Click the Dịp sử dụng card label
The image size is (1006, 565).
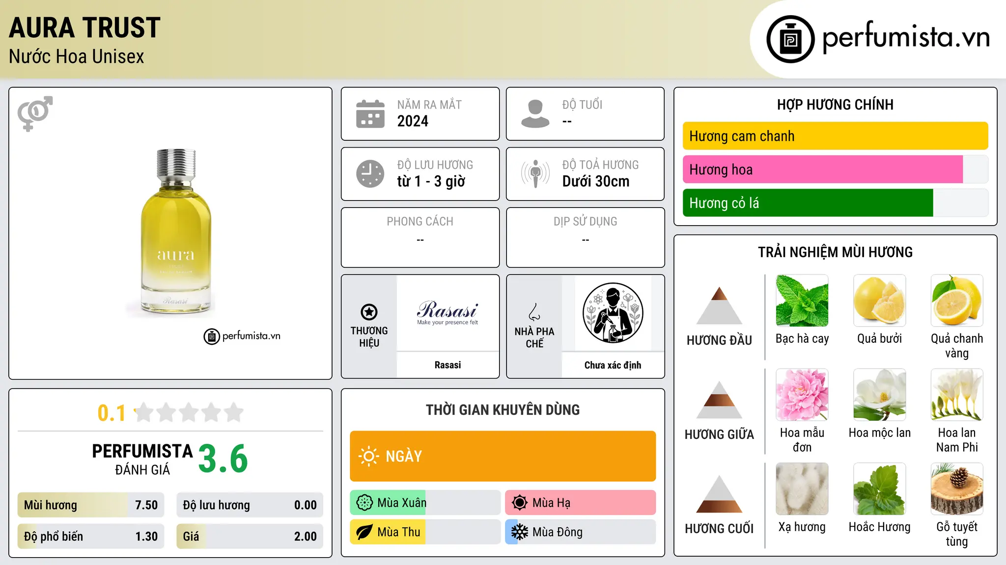585,222
